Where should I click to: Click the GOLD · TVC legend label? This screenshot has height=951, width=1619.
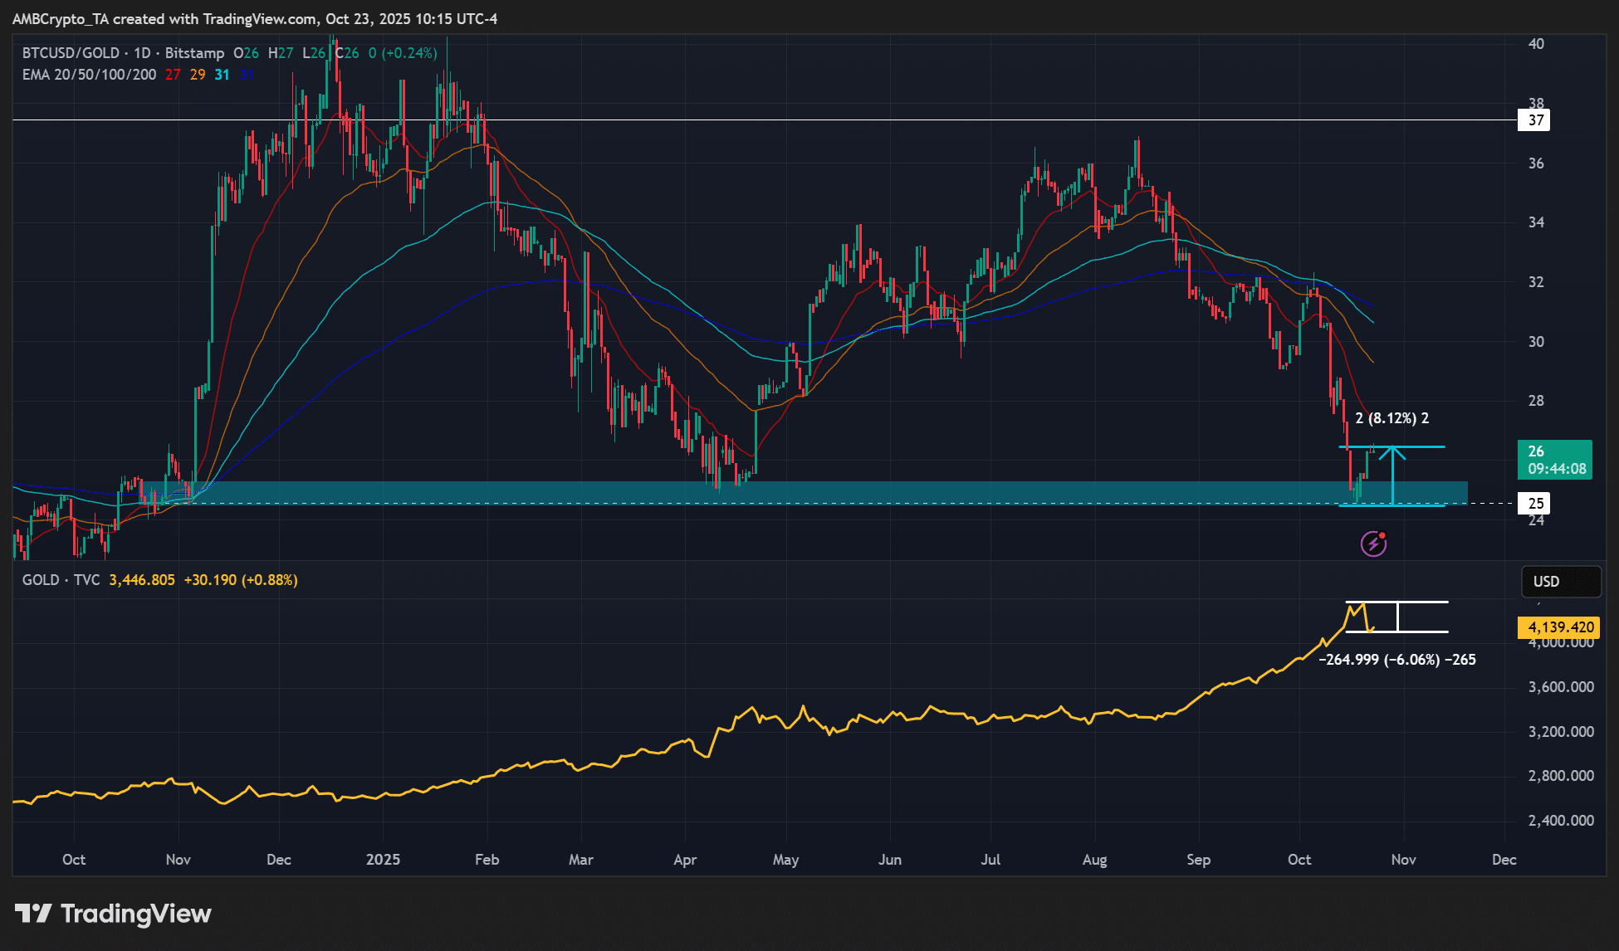tap(61, 580)
